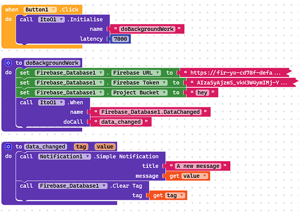Open the Firebase URL property dropdown

click(136, 73)
